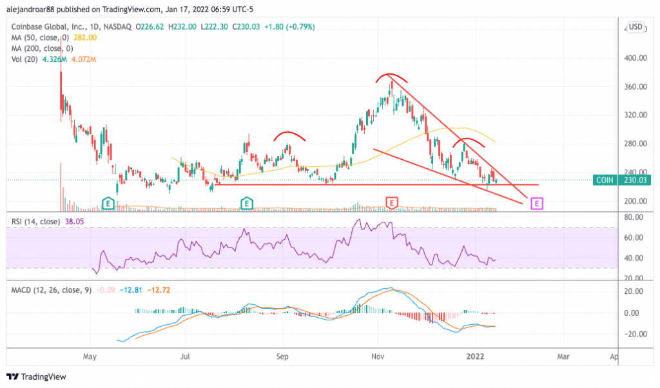Click the open value O226.62 in header

coord(150,26)
